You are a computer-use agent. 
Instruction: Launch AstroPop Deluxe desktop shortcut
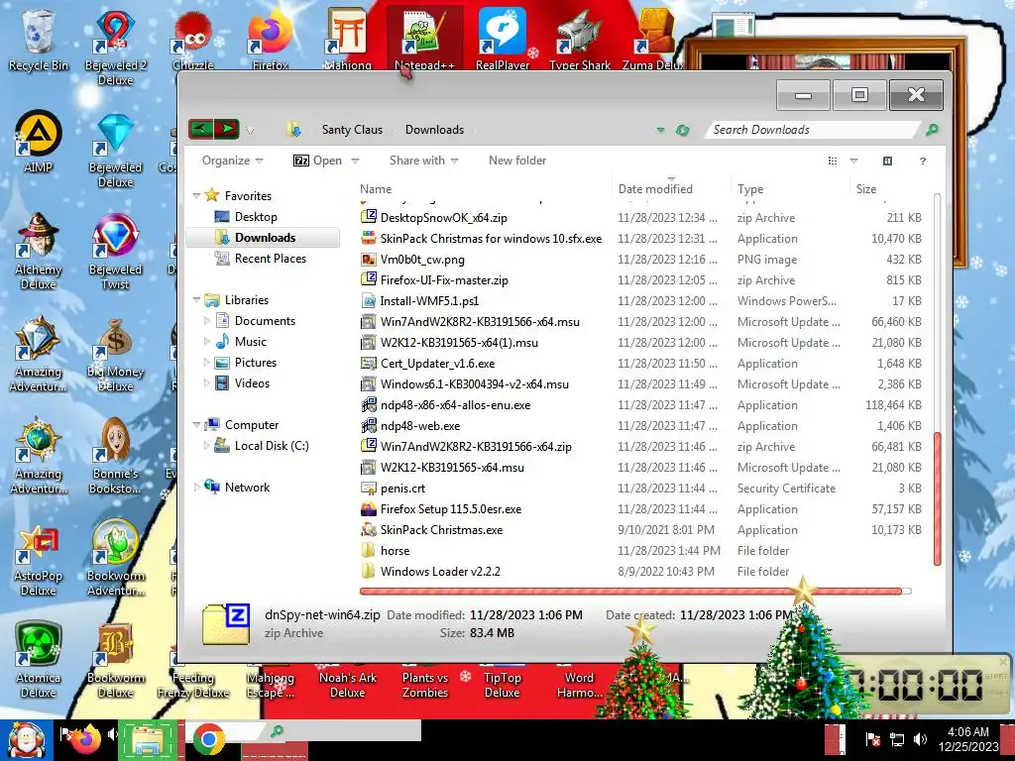pyautogui.click(x=38, y=559)
